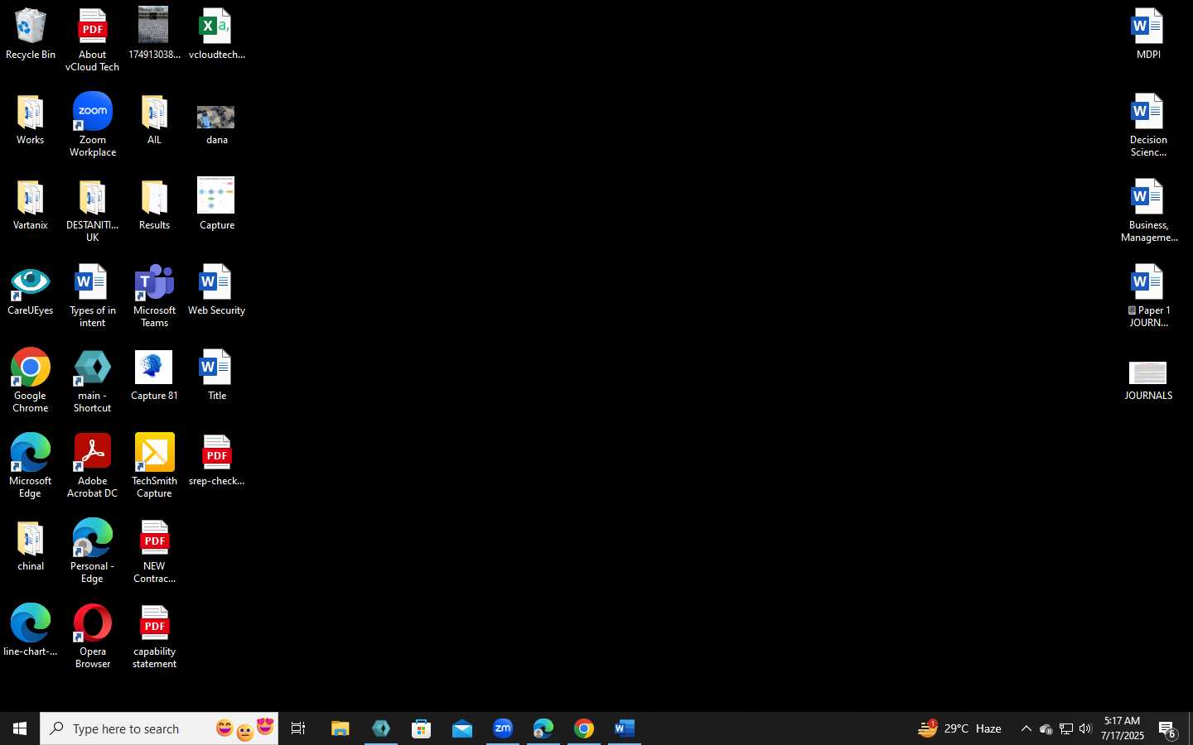This screenshot has height=745, width=1193.
Task: Select Types of in intent Word document
Action: coord(93,296)
